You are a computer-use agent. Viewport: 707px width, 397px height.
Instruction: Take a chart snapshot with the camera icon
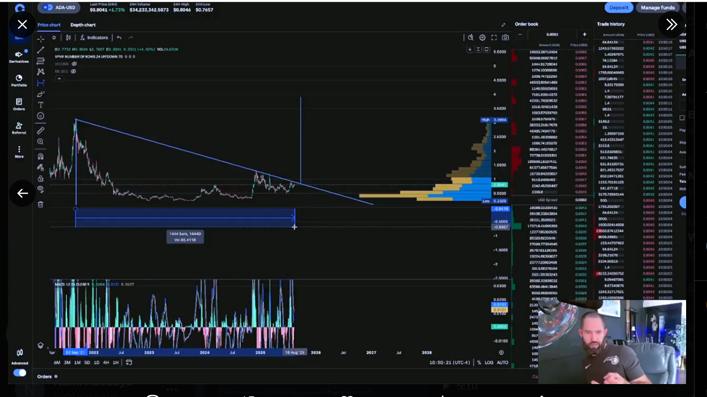[x=505, y=37]
